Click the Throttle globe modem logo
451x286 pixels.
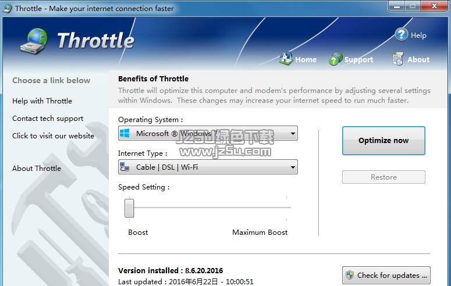point(34,41)
